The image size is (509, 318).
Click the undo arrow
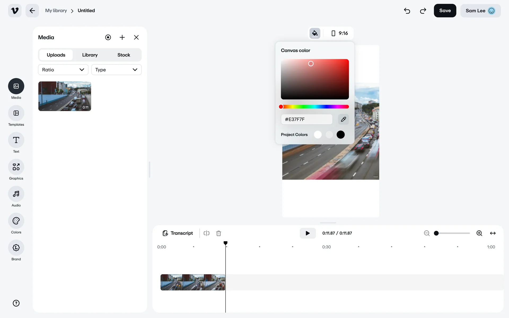point(407,11)
